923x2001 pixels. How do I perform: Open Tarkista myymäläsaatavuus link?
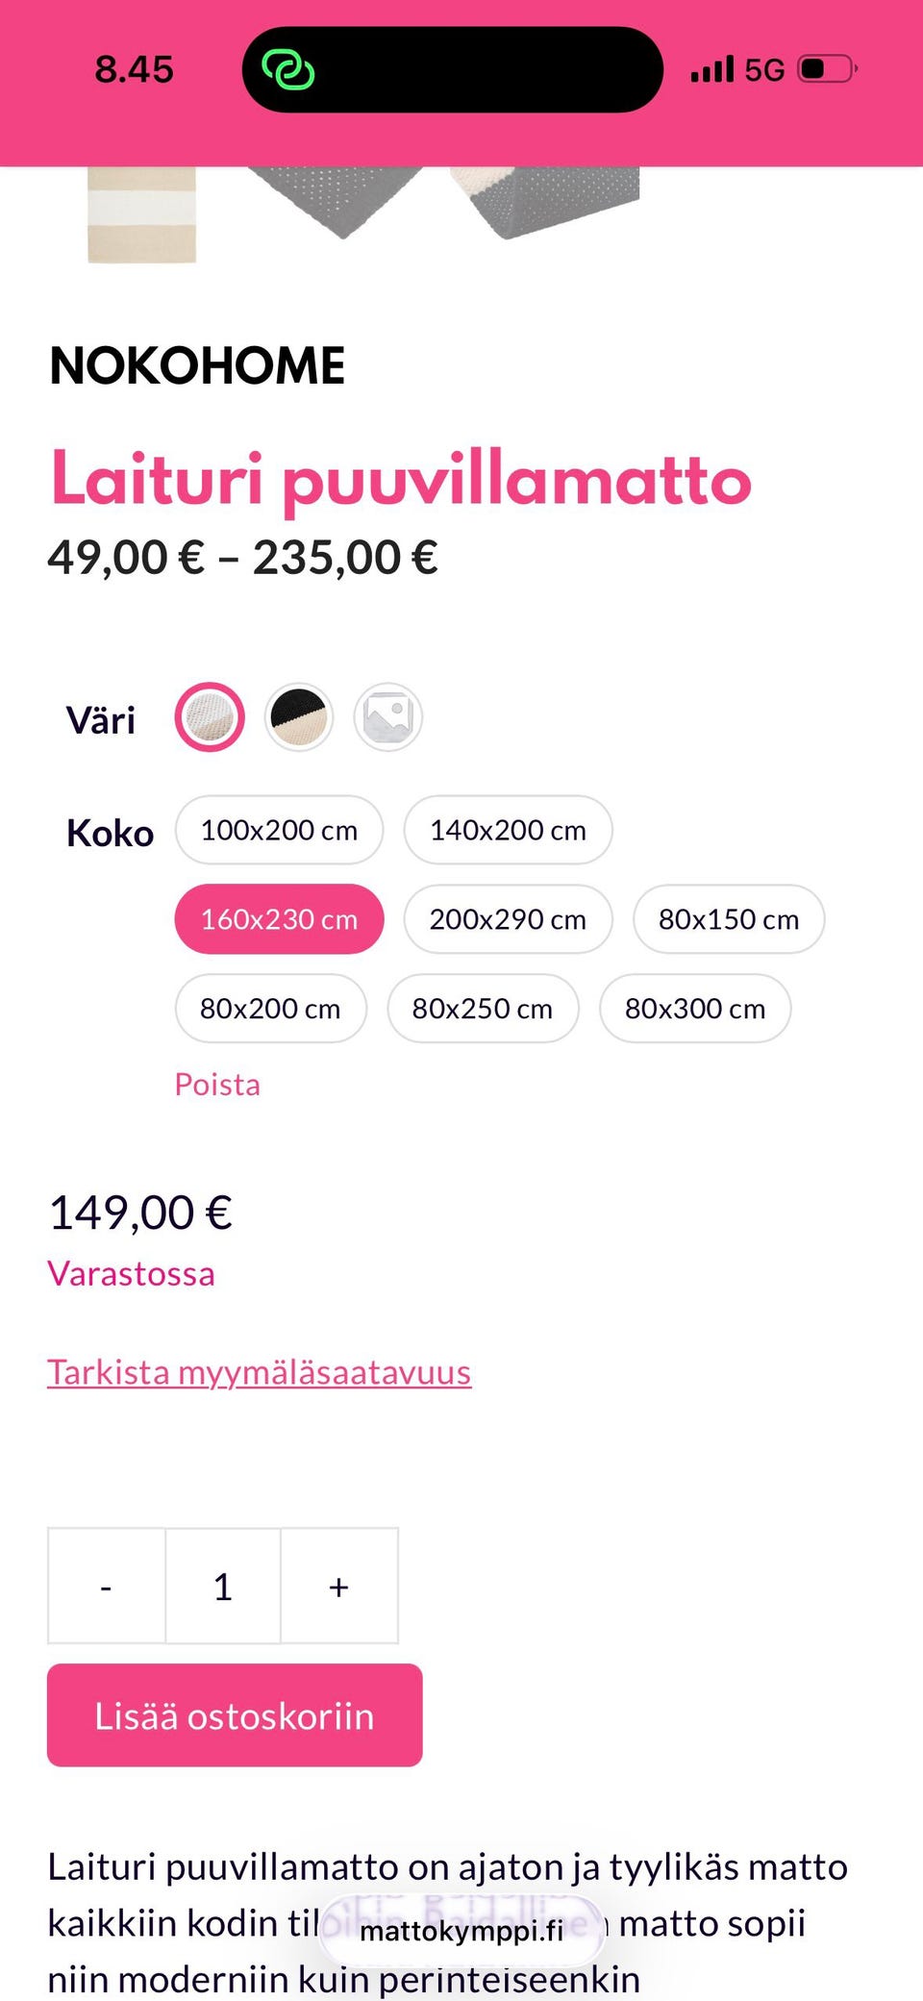point(259,1372)
